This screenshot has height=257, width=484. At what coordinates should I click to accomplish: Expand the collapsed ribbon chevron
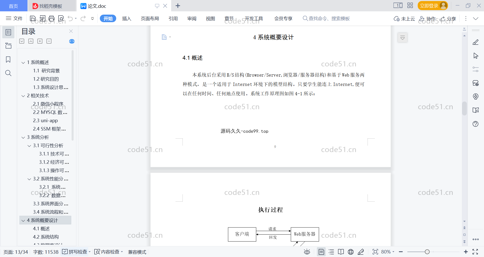(476, 18)
